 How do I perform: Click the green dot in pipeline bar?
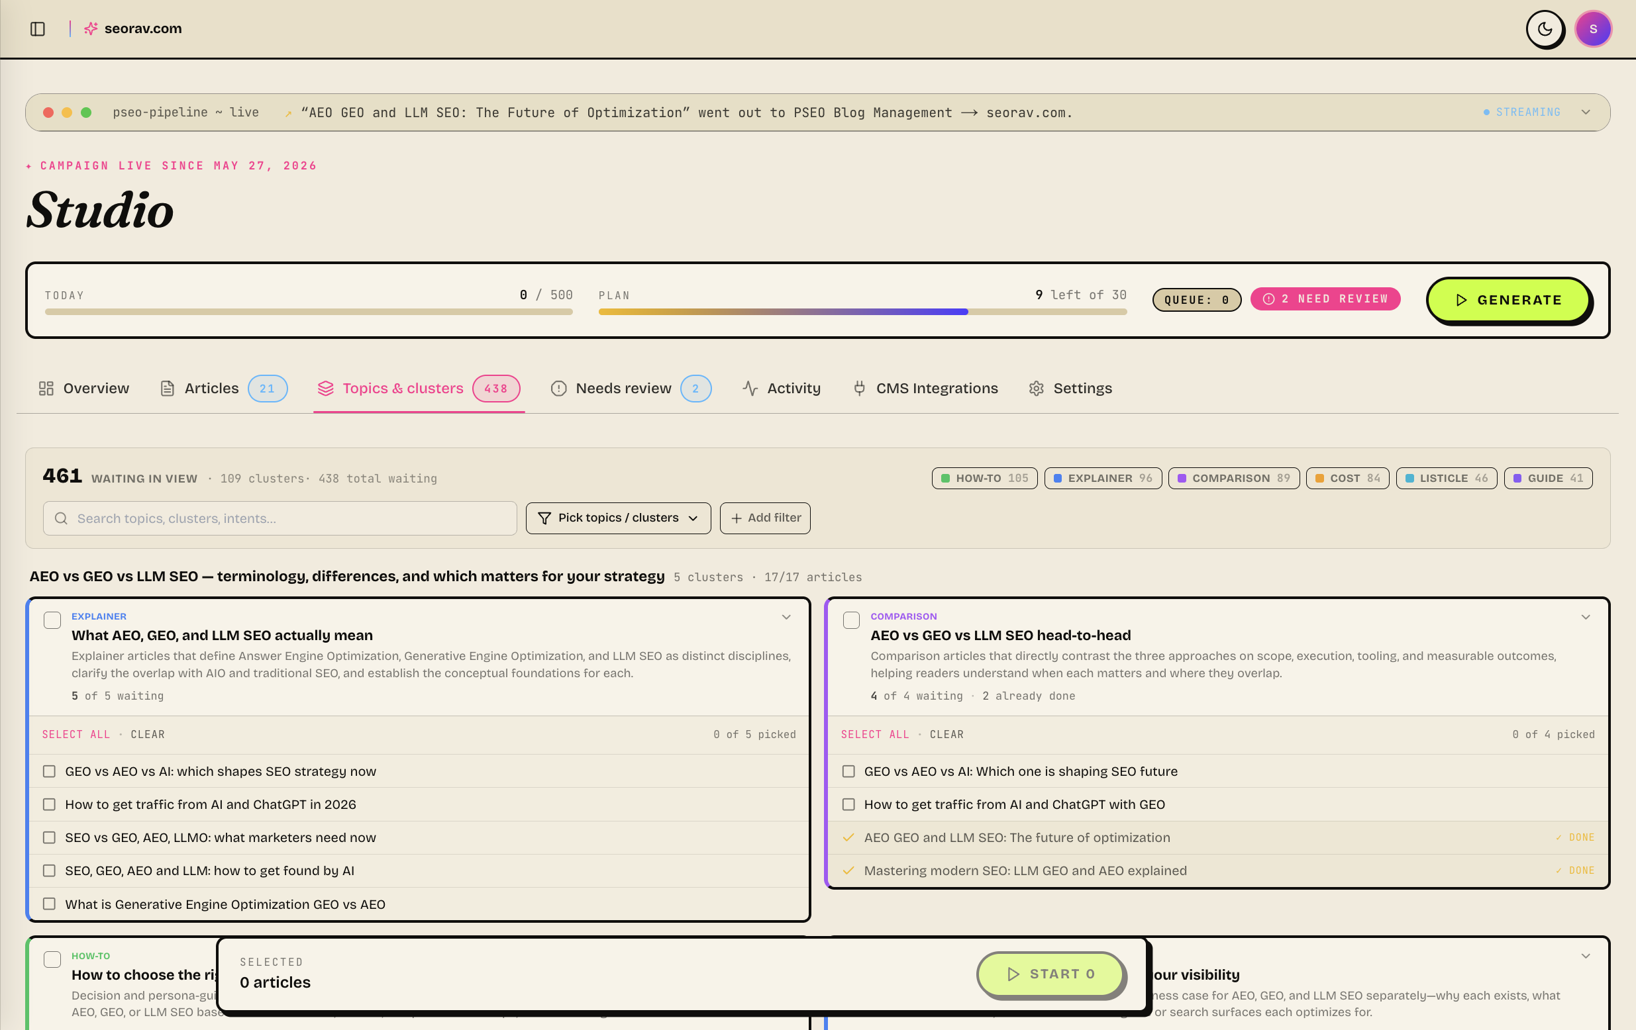tap(86, 113)
